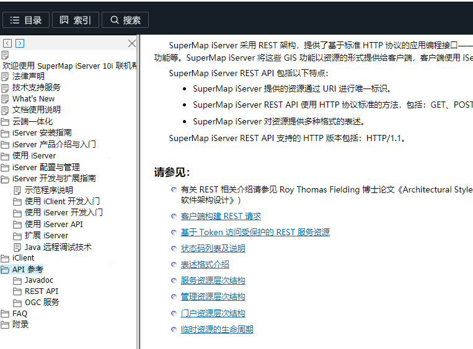473x349 pixels.
Task: Click the document icon next to 法律声明
Action: (x=5, y=77)
